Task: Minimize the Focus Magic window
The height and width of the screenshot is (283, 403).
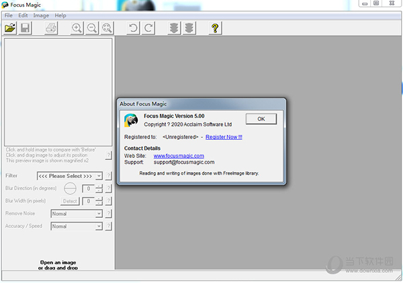Action: pyautogui.click(x=365, y=3)
